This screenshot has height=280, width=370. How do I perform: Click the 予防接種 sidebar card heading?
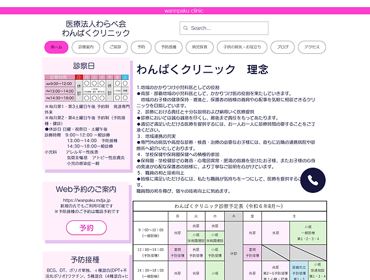tap(85, 260)
